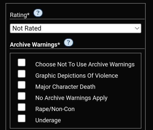Image resolution: width=153 pixels, height=130 pixels.
Task: Check the Choose Not To Use Archive Warnings box
Action: 22,62
